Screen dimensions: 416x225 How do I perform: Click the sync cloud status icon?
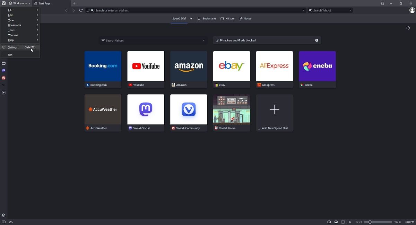pos(11,222)
